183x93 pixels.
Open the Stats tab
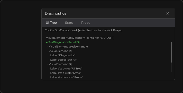(69, 23)
